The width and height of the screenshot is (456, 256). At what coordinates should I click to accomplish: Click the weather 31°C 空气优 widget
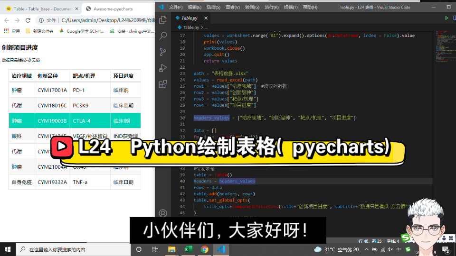(337, 249)
